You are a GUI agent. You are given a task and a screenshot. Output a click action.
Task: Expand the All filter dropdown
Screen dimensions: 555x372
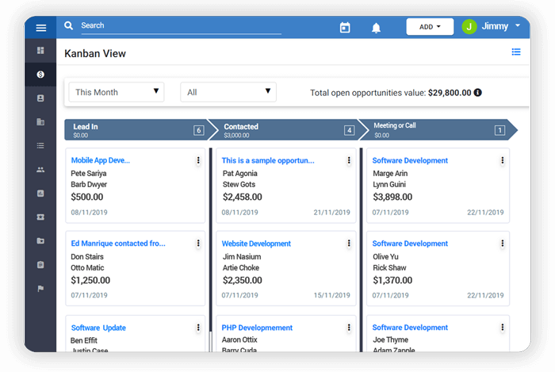(228, 92)
